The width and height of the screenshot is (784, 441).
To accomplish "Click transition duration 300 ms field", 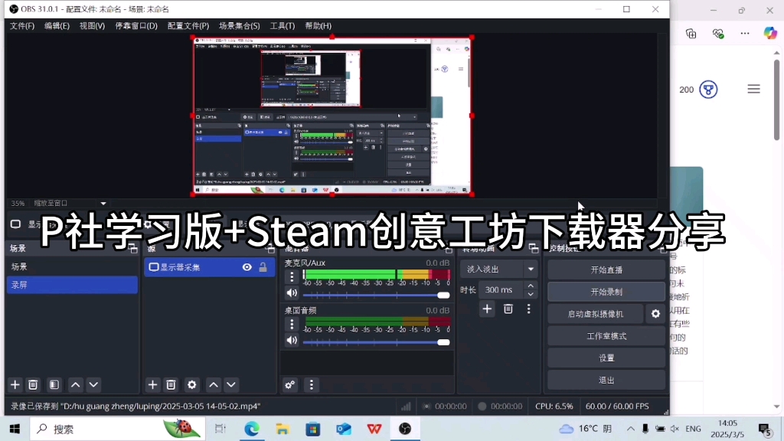I will click(x=501, y=289).
